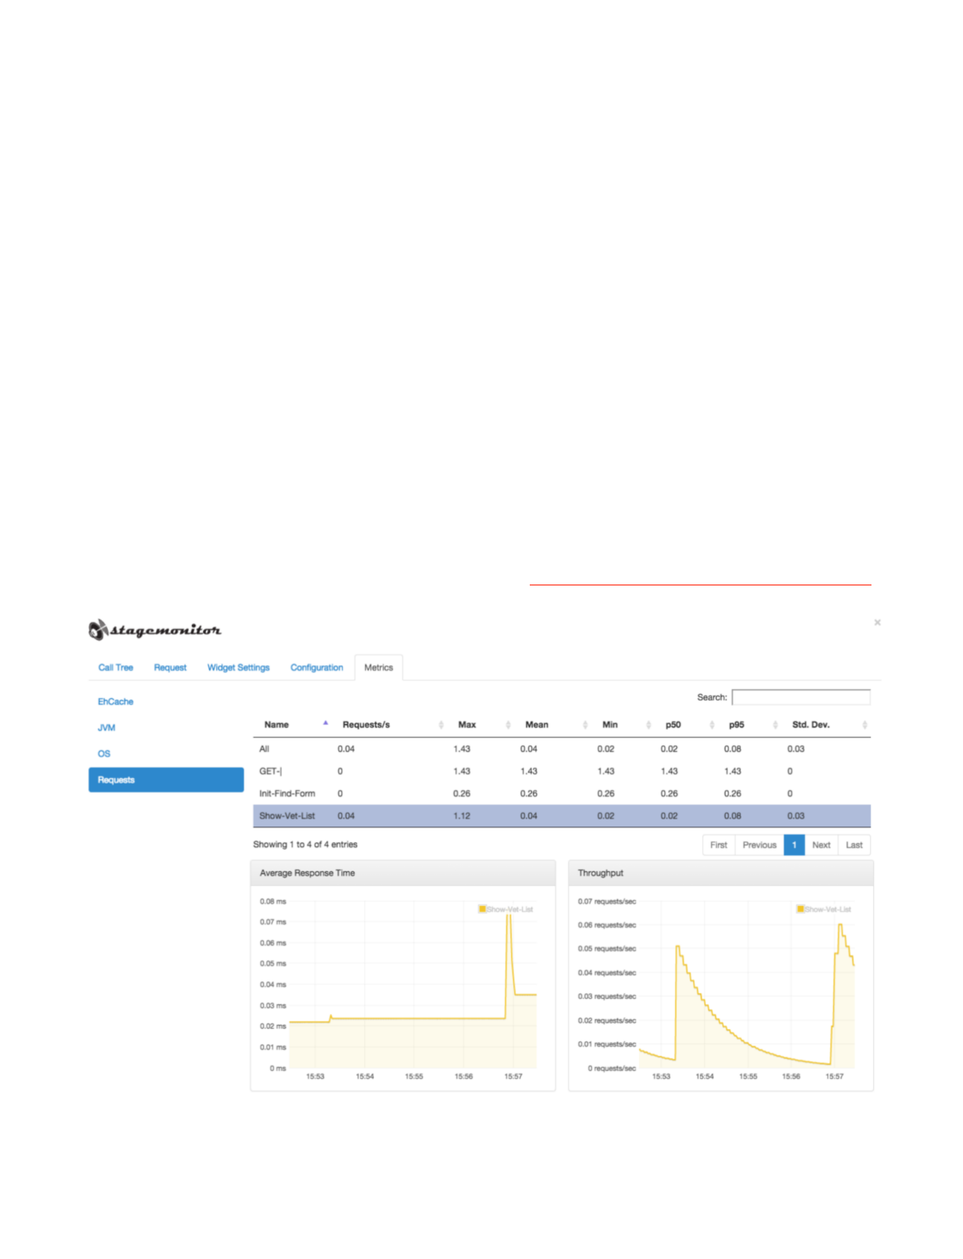This screenshot has width=963, height=1259.
Task: Sort table by Max column
Action: point(481,725)
